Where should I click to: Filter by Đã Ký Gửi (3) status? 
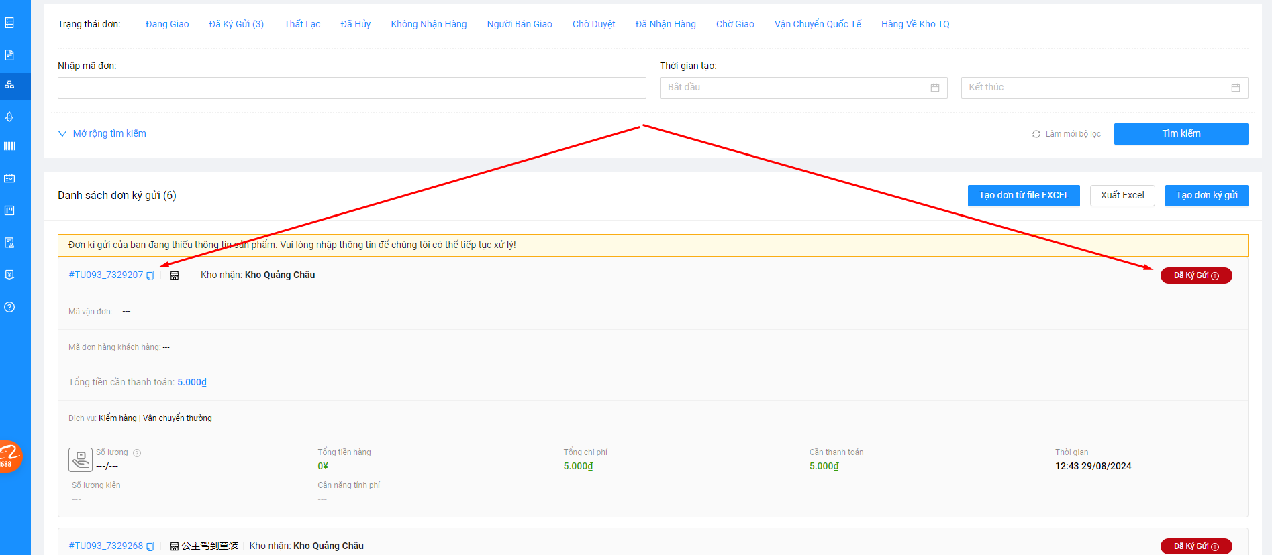[236, 24]
